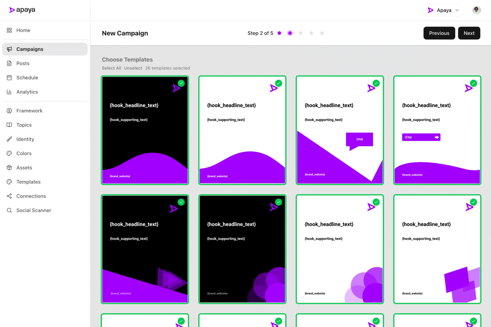
Task: Jump to step one via the progress dot
Action: click(x=279, y=33)
